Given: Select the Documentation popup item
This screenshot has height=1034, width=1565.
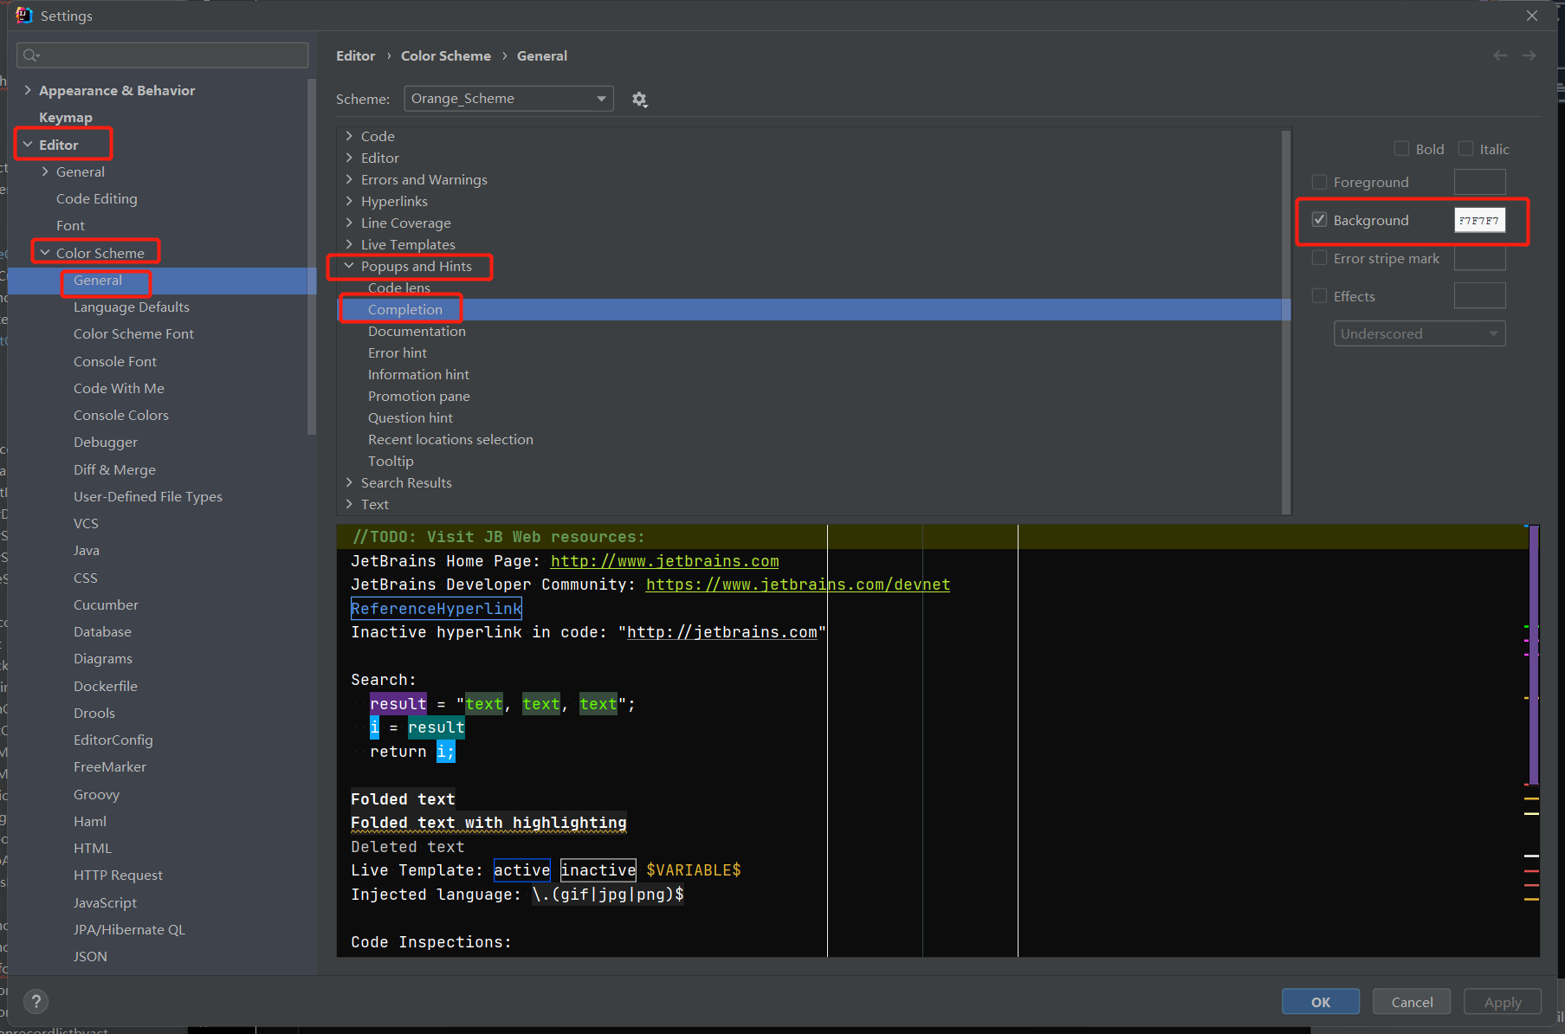Looking at the screenshot, I should coord(417,331).
